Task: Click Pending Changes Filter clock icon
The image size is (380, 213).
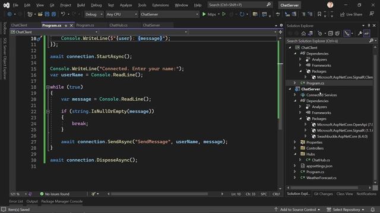Action: 320,33
